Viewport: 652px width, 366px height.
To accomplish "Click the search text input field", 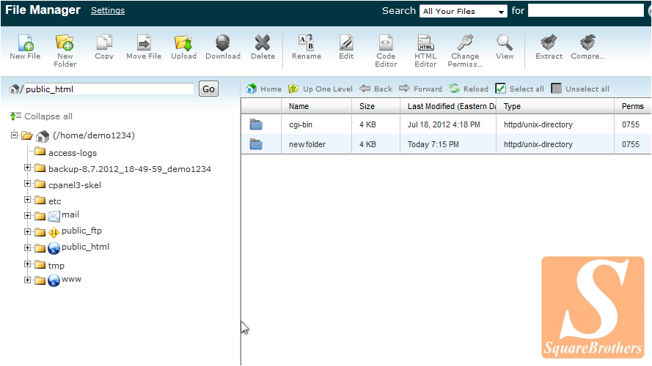I will [x=585, y=11].
